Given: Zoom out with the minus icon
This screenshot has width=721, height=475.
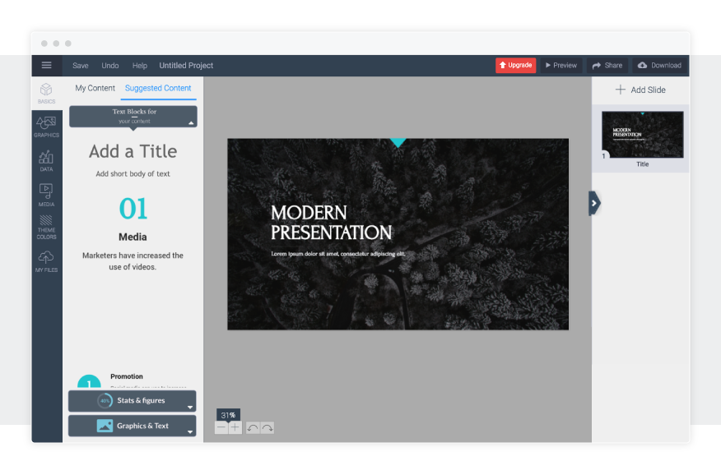Looking at the screenshot, I should click(x=221, y=427).
